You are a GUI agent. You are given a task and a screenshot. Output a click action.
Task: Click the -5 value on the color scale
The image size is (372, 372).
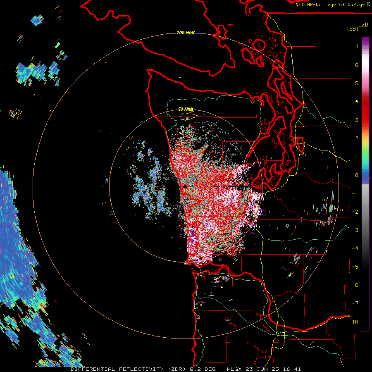[x=355, y=267]
